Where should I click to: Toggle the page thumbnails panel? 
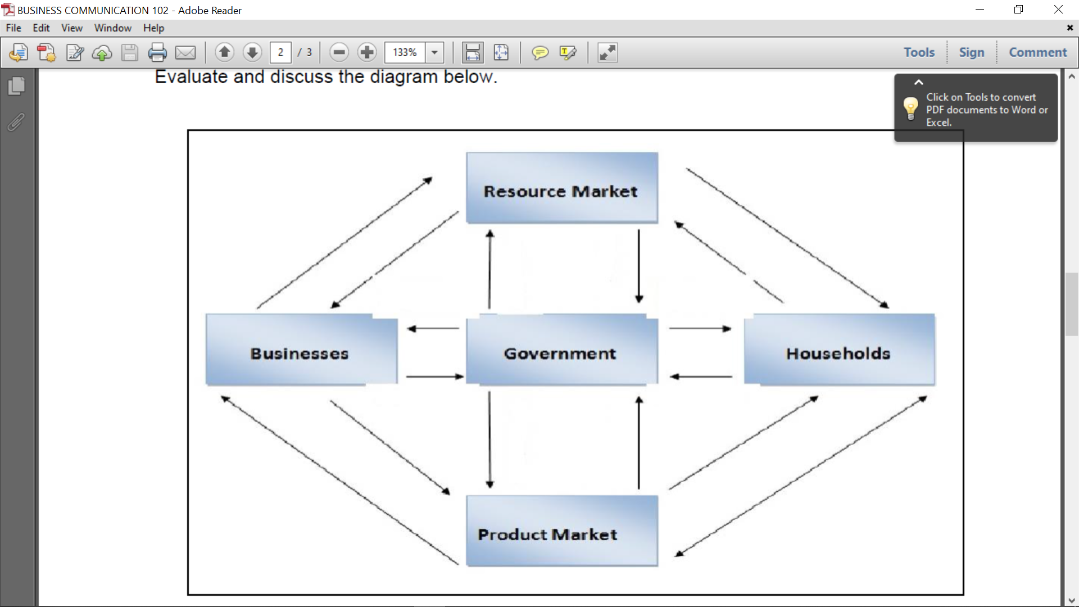(x=17, y=86)
